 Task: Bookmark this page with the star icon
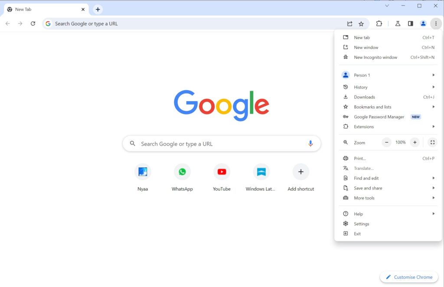[362, 23]
